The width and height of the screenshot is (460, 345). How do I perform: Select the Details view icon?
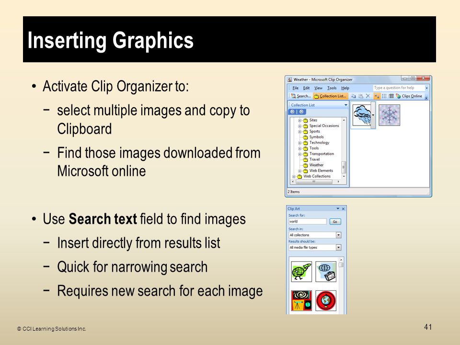coord(391,96)
